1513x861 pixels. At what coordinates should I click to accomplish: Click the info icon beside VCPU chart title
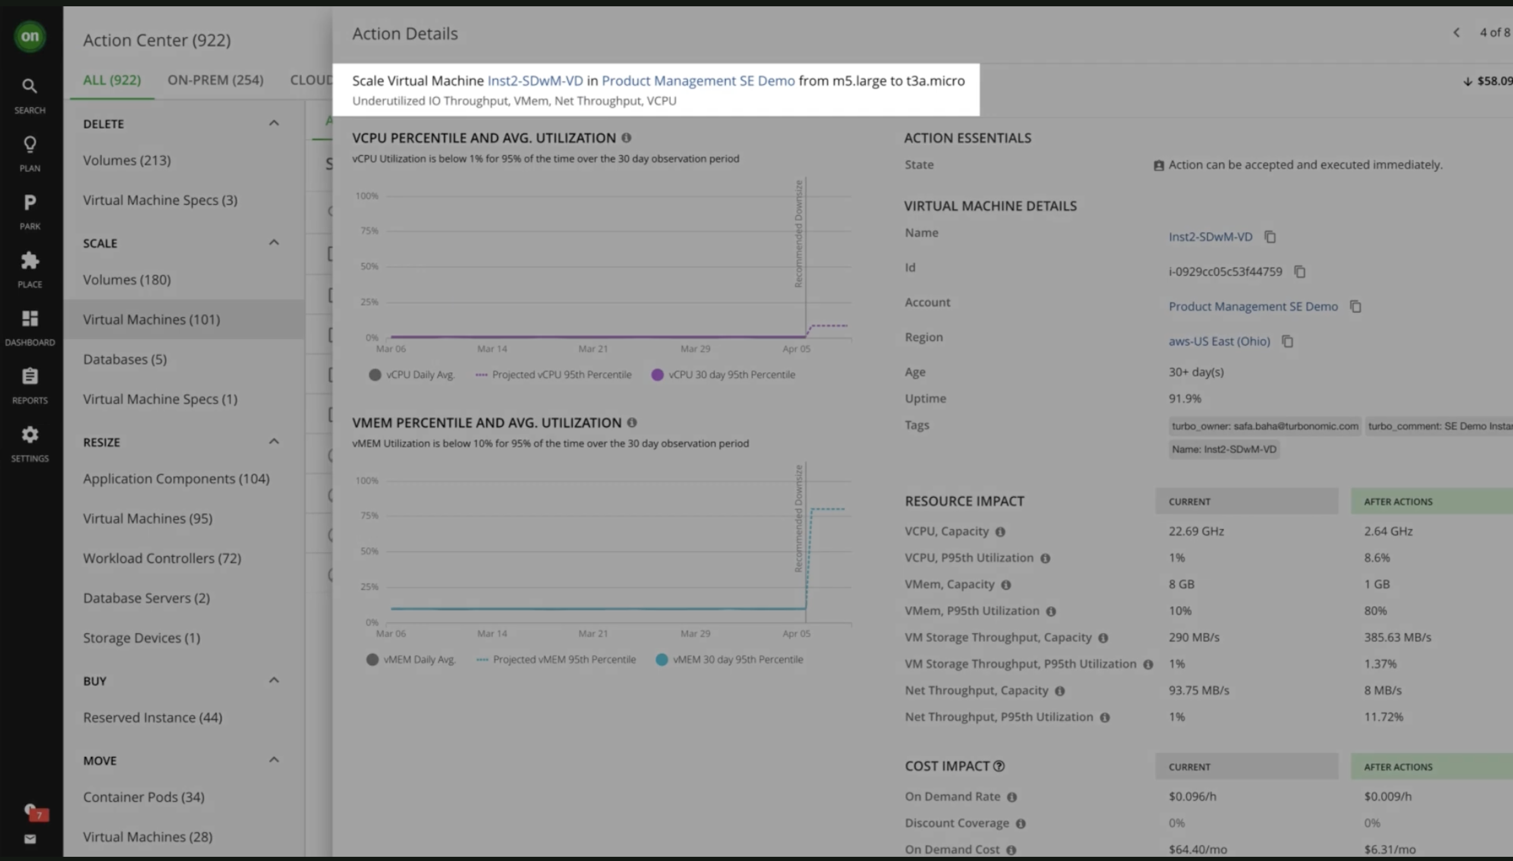point(626,138)
